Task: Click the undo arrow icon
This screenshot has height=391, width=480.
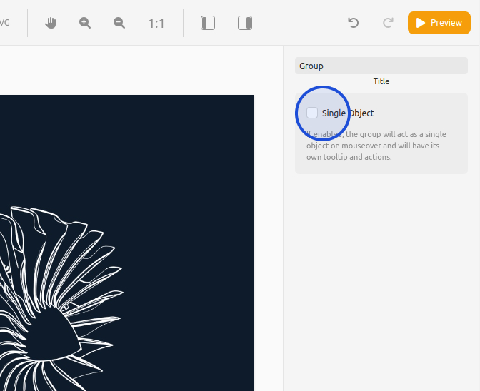Action: pyautogui.click(x=354, y=23)
